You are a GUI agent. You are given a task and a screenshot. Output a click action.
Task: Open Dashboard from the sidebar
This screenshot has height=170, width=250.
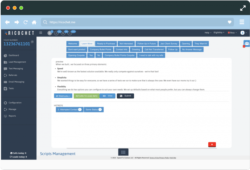click(x=14, y=55)
